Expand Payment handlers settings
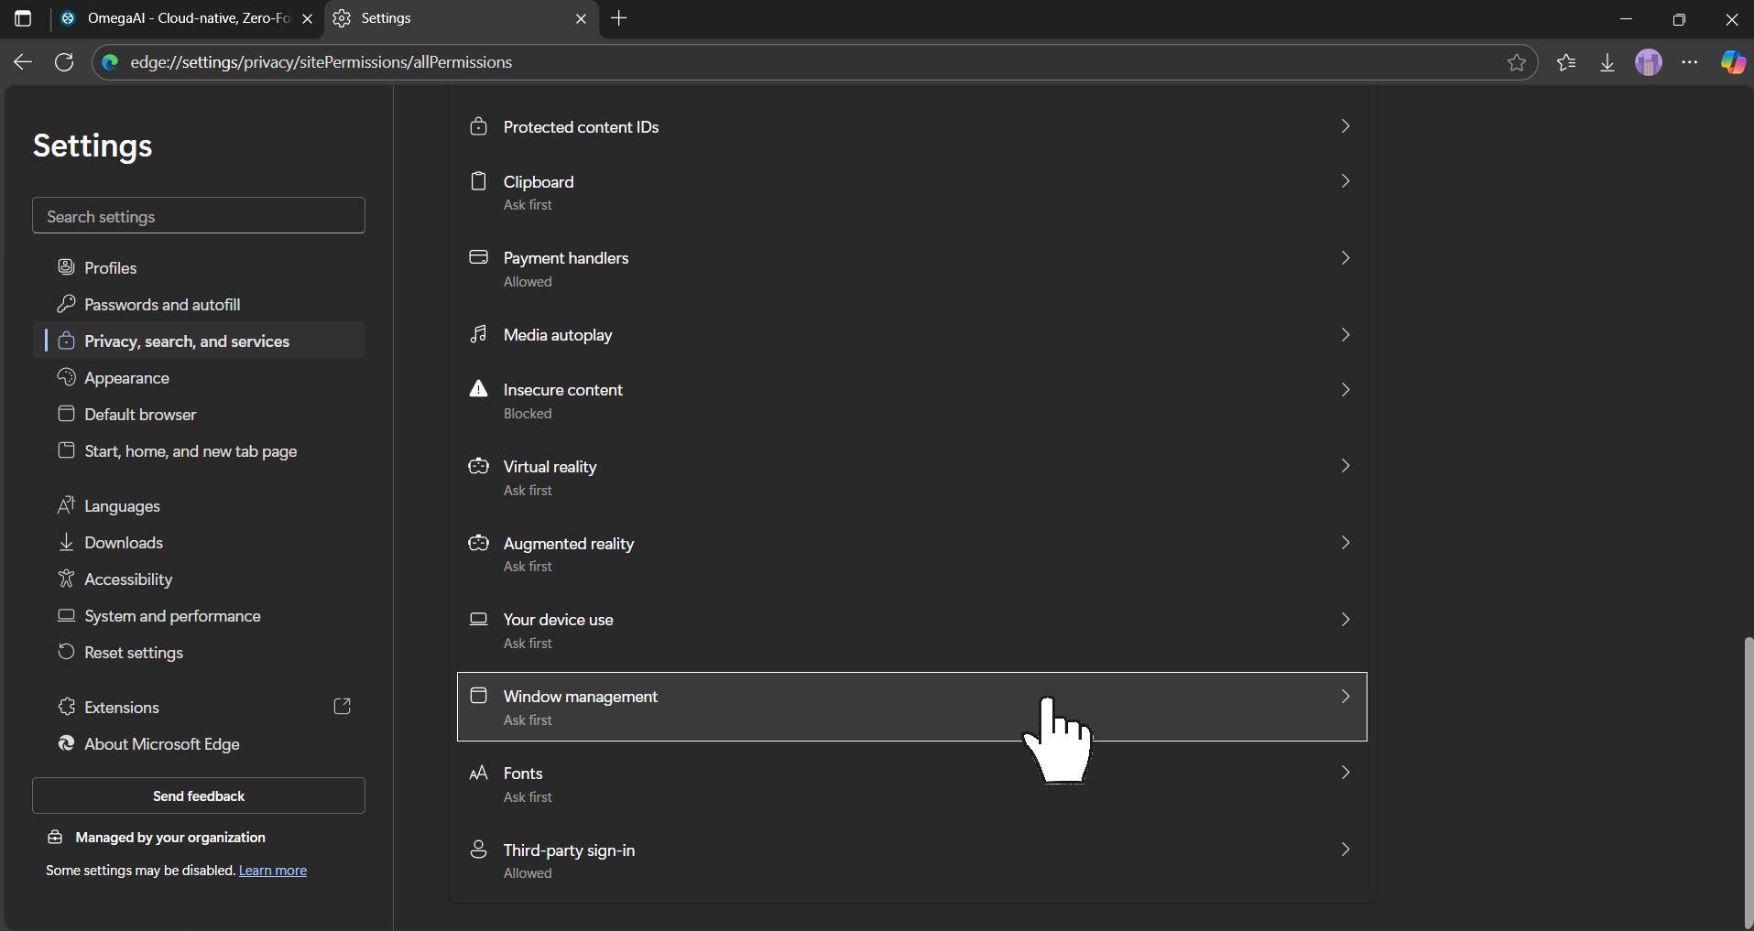Viewport: 1754px width, 931px height. (x=1345, y=258)
